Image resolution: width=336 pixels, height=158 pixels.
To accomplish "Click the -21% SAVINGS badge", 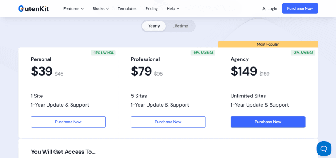I will [303, 53].
